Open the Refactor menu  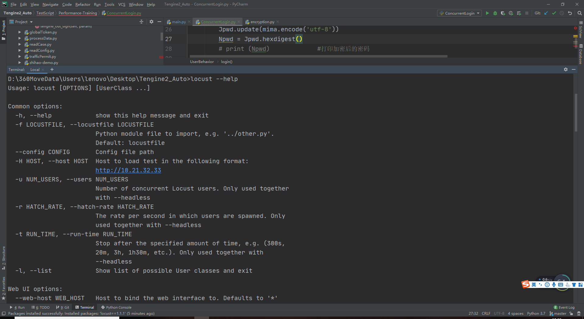[x=83, y=4]
